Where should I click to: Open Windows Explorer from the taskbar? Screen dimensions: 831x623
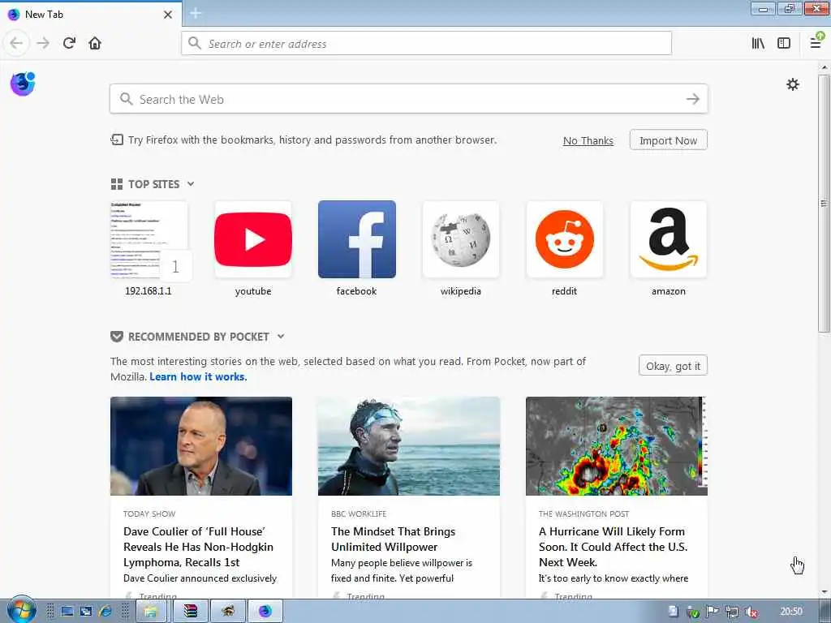pos(151,612)
